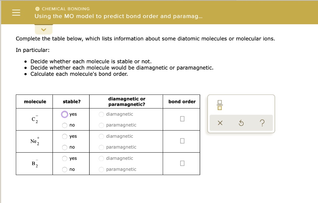Mark B2 minus as diamagnetic
The image size is (318, 203).
[101, 158]
